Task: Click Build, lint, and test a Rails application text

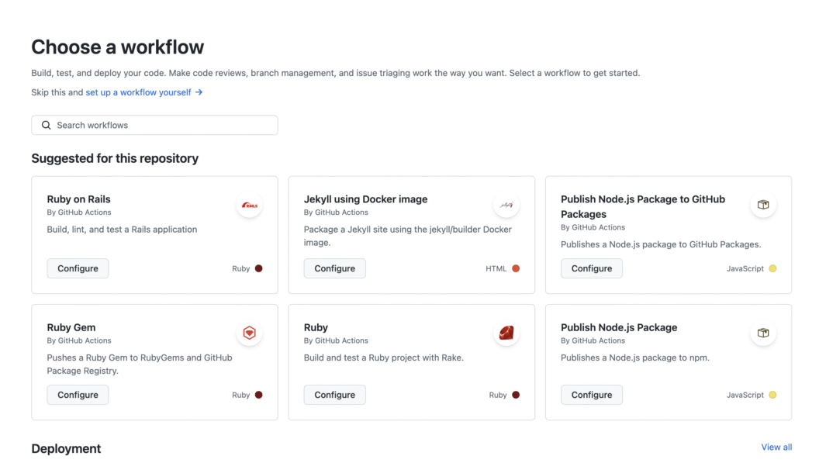Action: (x=123, y=230)
